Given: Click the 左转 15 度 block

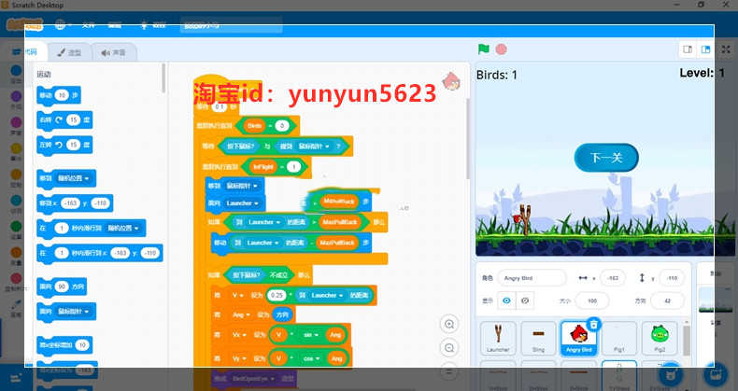Looking at the screenshot, I should pos(64,145).
